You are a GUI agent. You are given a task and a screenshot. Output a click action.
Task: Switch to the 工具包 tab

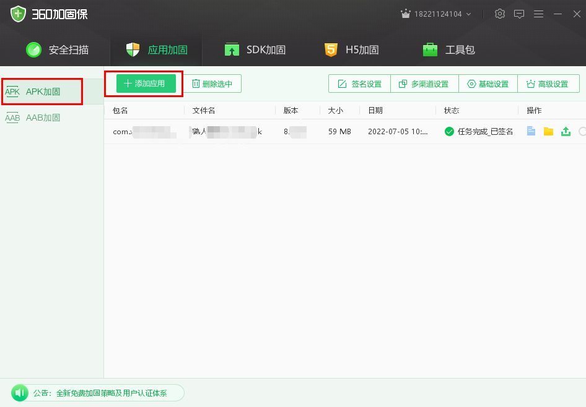click(448, 49)
